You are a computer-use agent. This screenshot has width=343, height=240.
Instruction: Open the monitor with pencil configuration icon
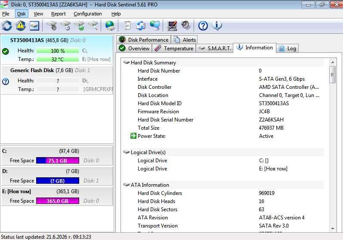[x=172, y=26]
